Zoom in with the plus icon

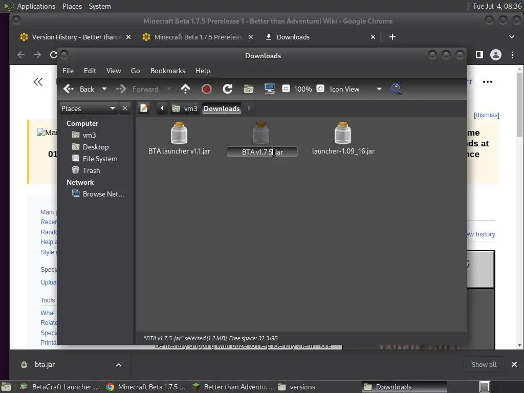320,89
